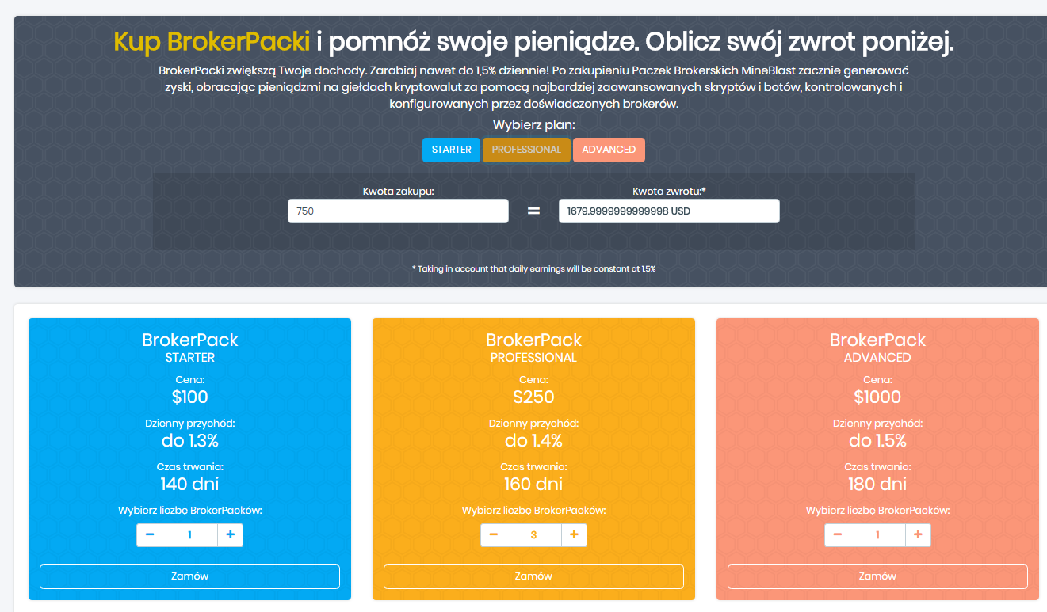The height and width of the screenshot is (612, 1047).
Task: Focus the Kwota zakupu input field
Action: (398, 211)
